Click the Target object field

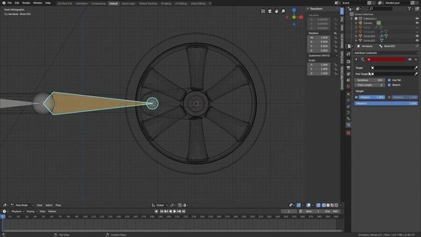392,68
